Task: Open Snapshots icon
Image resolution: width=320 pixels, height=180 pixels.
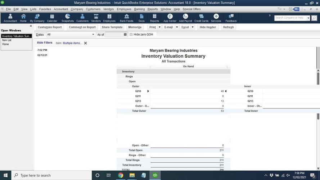Action: click(x=68, y=18)
